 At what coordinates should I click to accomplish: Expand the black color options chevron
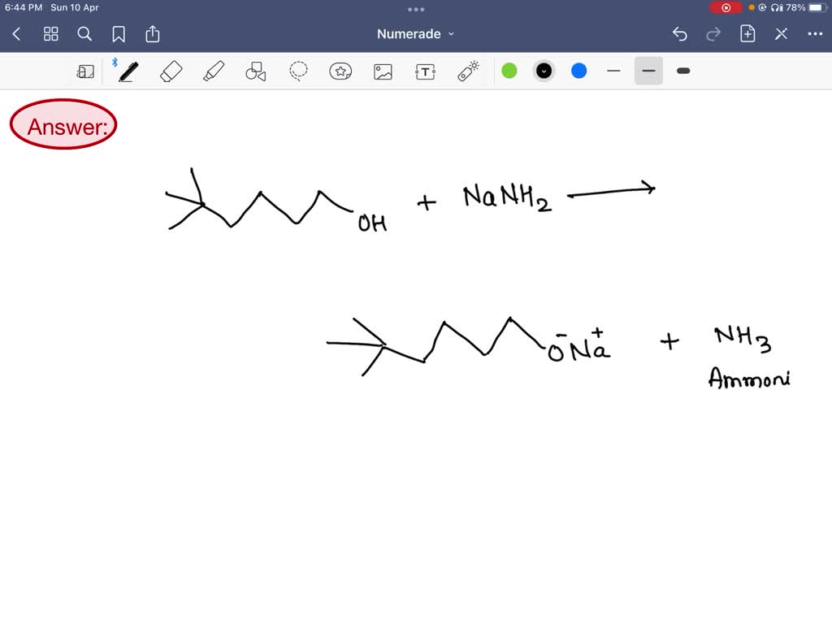pos(544,71)
